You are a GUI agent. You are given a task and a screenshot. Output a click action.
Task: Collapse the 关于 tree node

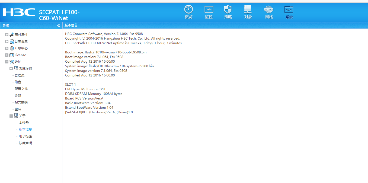tap(11, 116)
